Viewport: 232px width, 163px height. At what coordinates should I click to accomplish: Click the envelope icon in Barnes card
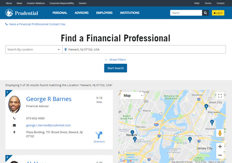[14, 125]
